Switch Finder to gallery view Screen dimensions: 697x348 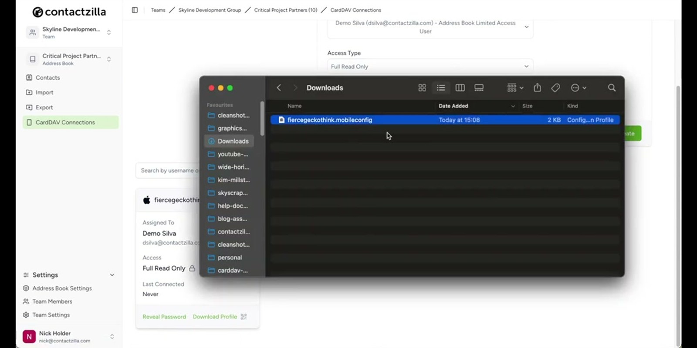pos(479,88)
